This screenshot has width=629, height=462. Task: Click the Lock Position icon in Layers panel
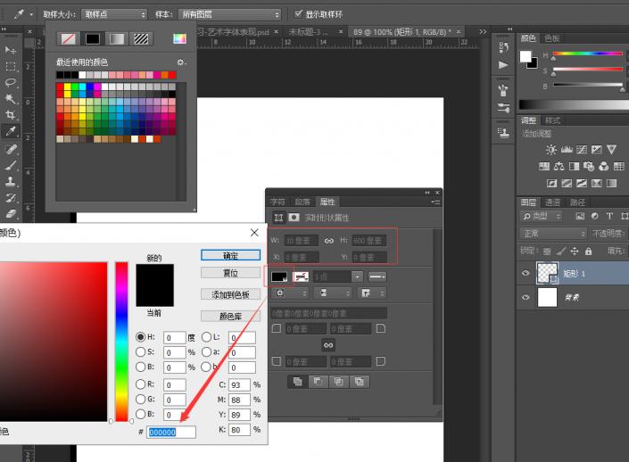point(575,251)
